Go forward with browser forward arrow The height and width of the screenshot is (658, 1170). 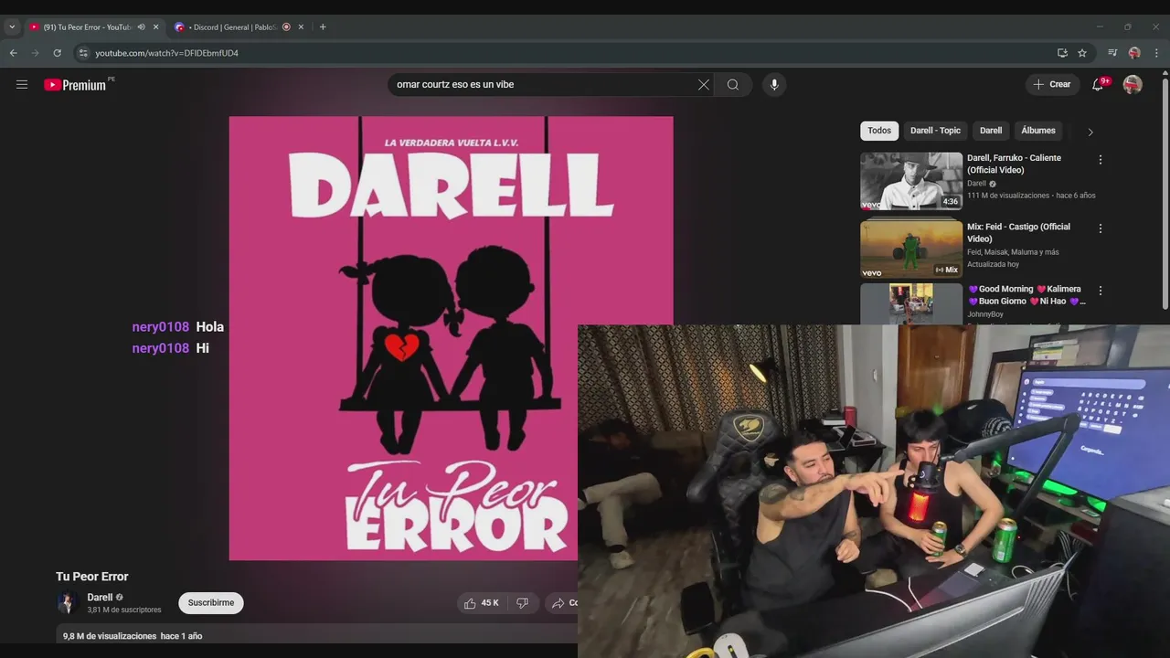[x=36, y=53]
